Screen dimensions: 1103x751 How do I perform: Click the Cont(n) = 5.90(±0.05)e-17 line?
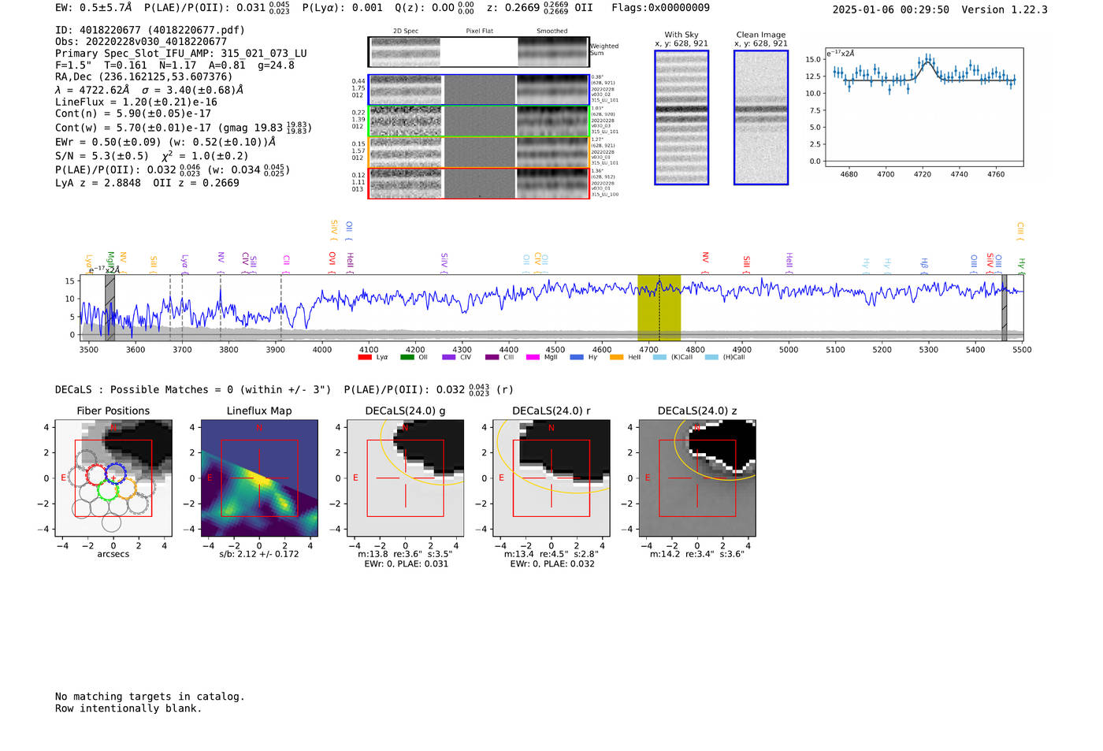[133, 113]
